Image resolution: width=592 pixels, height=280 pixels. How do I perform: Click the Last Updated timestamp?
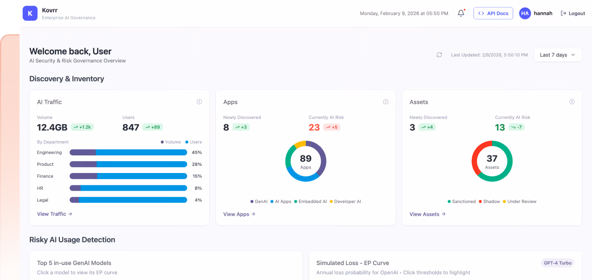[489, 55]
